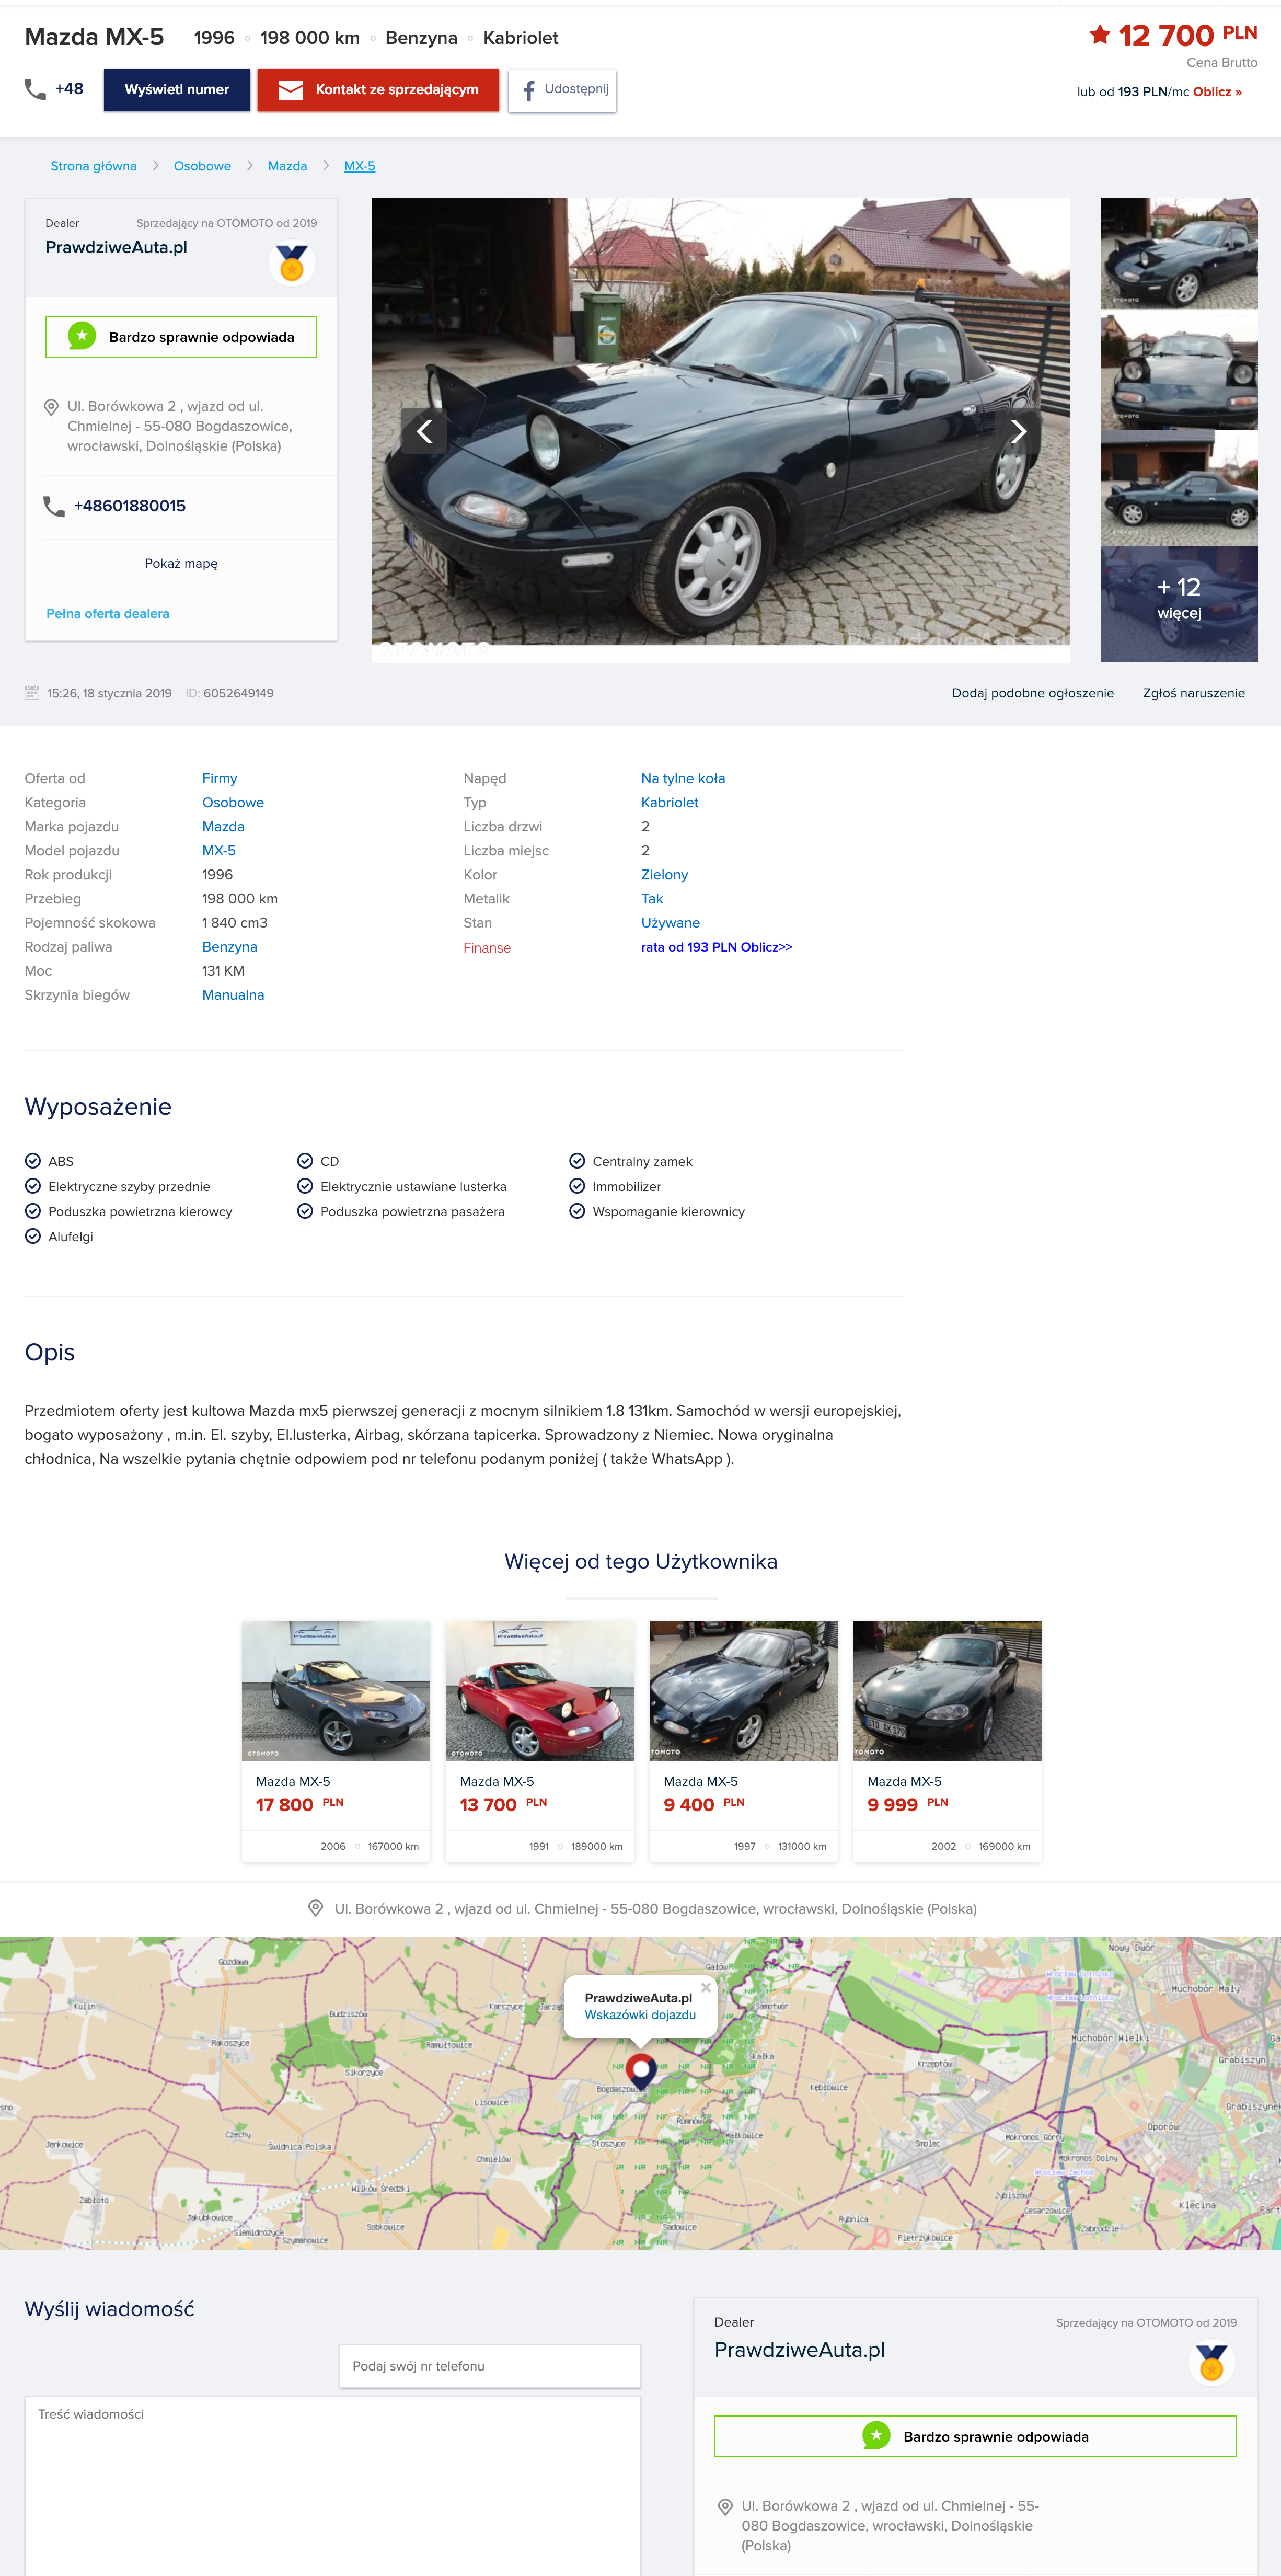Image resolution: width=1281 pixels, height=2576 pixels.
Task: Share listing via Udostępnij Facebook button
Action: coord(562,90)
